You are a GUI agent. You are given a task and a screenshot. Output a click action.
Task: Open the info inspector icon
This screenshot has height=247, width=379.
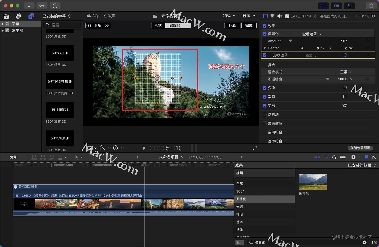[287, 16]
